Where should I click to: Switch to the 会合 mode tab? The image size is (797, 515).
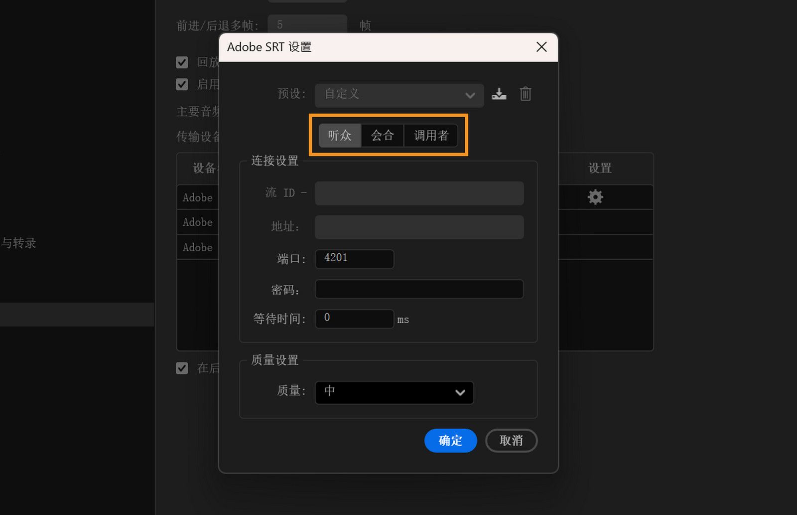click(x=383, y=135)
